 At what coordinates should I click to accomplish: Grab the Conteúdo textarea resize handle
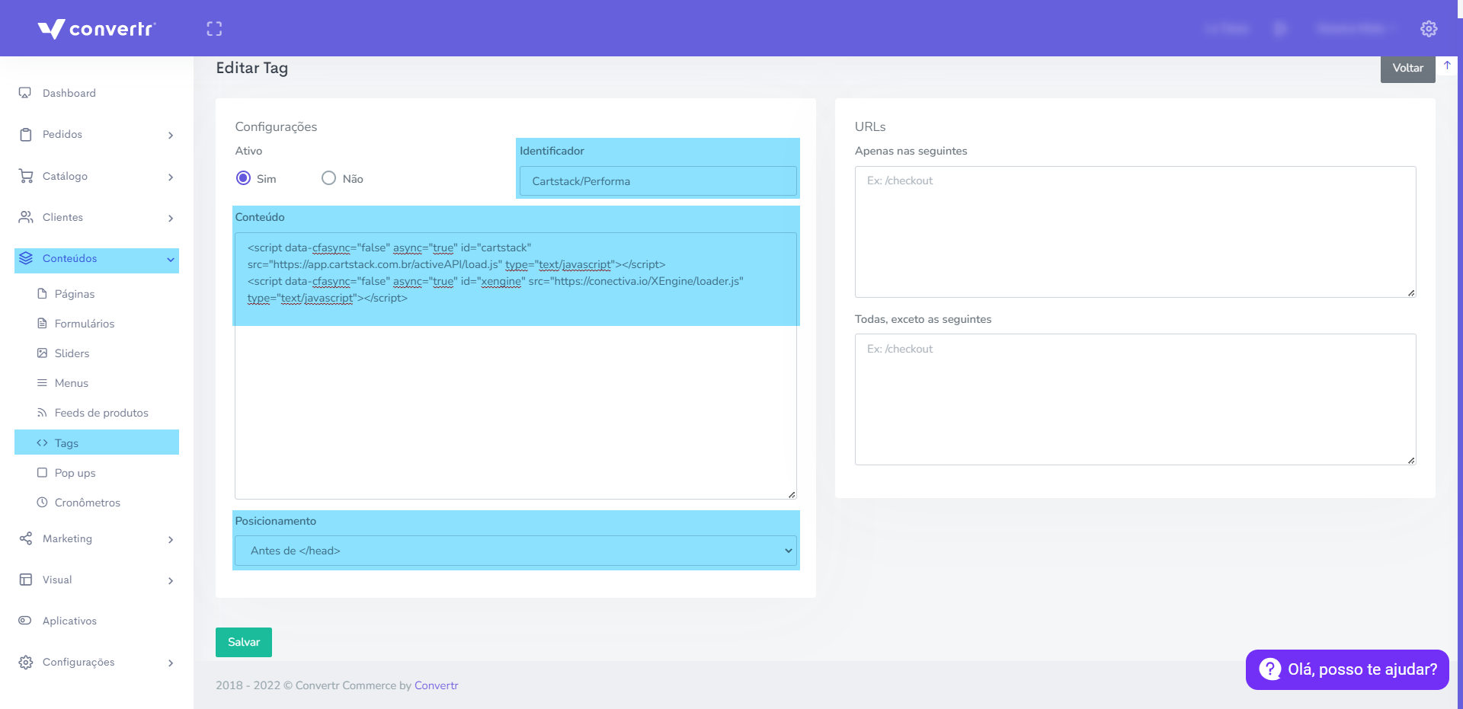click(792, 494)
